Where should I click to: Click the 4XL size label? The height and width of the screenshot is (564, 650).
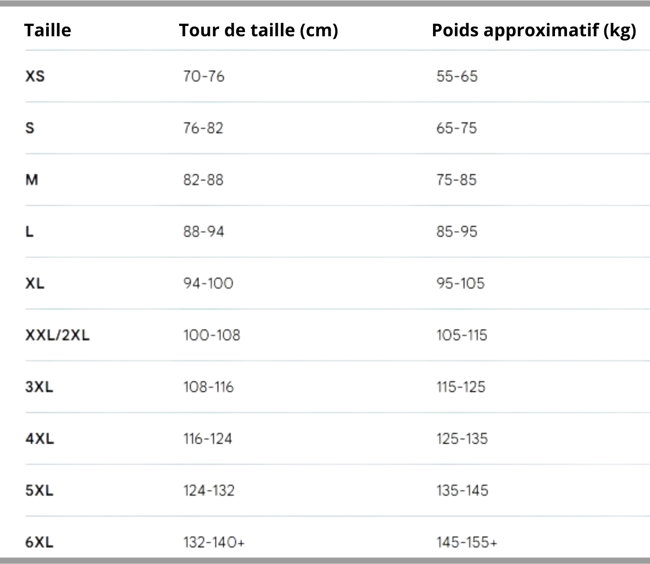[40, 439]
